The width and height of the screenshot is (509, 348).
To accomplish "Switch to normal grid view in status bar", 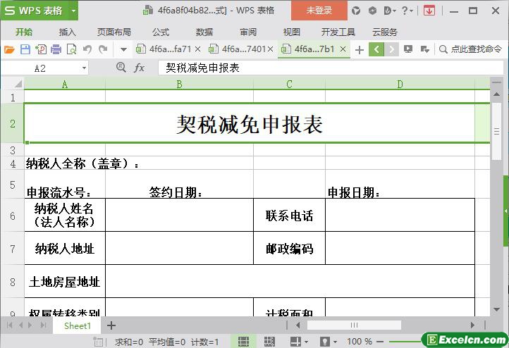I will (243, 341).
